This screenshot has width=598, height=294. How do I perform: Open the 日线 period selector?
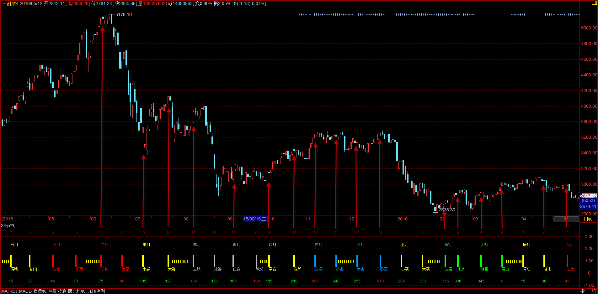(x=588, y=219)
